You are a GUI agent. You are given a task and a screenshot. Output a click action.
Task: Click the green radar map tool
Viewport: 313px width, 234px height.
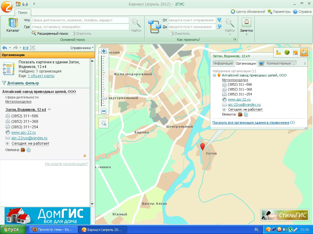(287, 52)
